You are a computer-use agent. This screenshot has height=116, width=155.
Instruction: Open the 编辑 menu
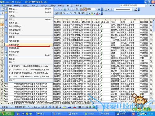click(x=17, y=6)
